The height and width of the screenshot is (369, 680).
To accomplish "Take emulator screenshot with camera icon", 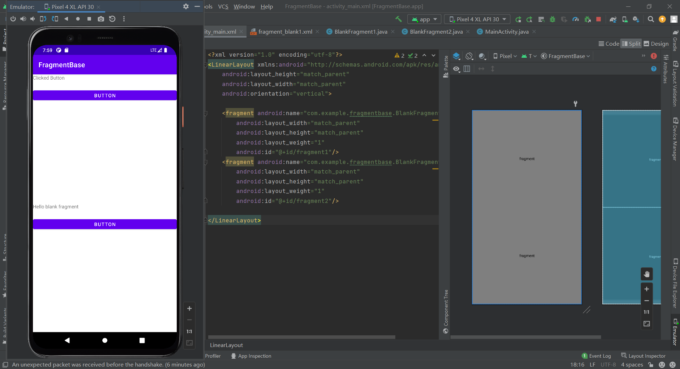I will point(101,19).
